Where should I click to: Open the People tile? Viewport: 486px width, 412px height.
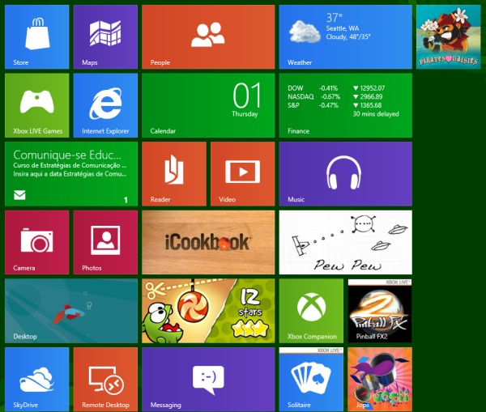coord(208,37)
